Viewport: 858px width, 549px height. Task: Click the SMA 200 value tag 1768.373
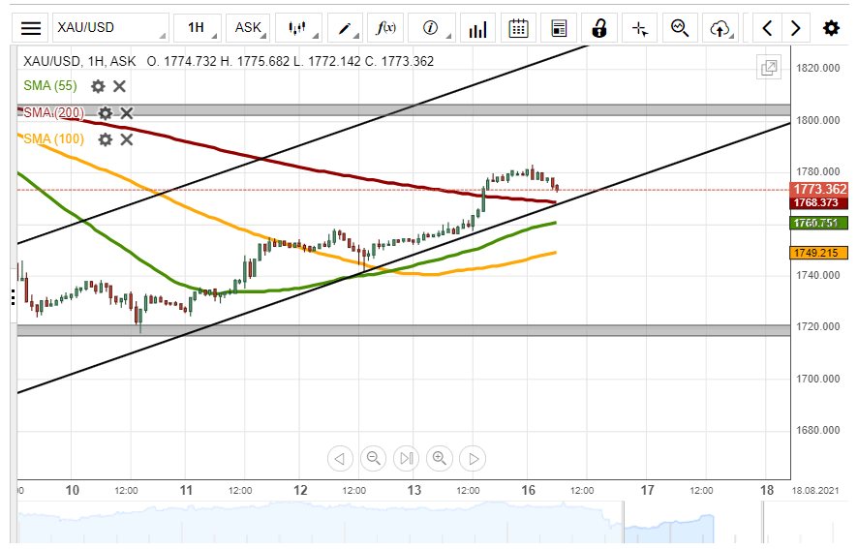tap(819, 203)
